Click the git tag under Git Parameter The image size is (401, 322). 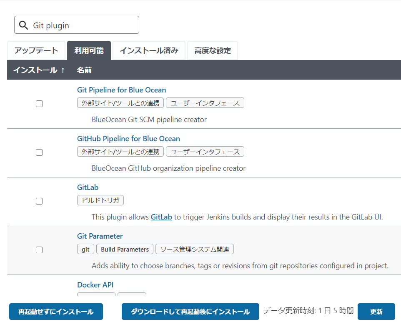86,249
